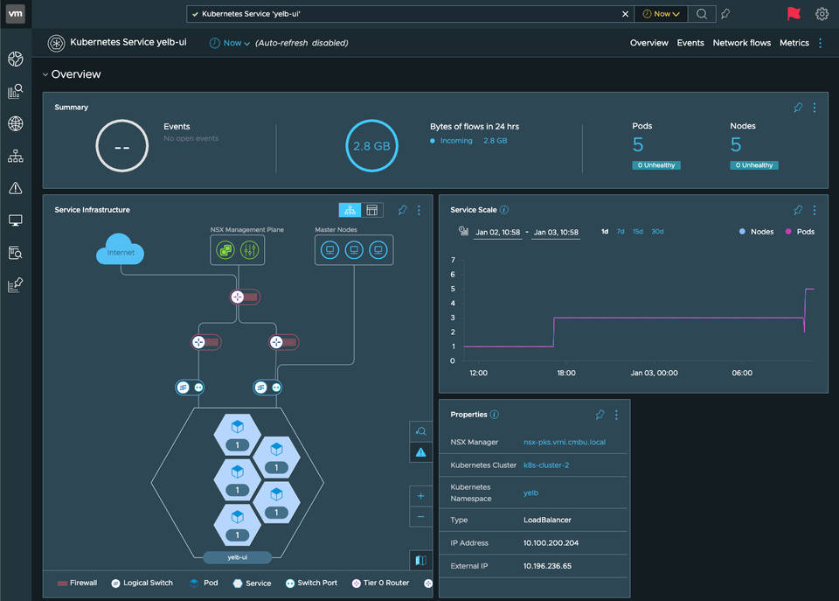Screen dimensions: 839x601
Task: Open Summary widget more options
Action: tap(815, 108)
